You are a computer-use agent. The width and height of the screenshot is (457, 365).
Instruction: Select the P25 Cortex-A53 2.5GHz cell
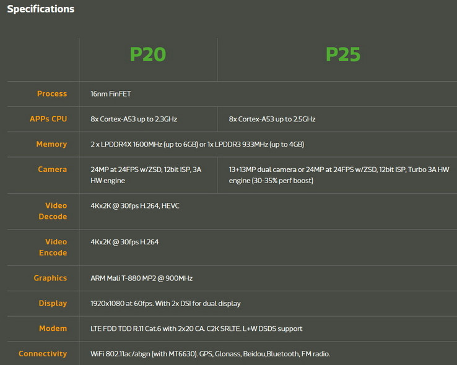pos(272,119)
